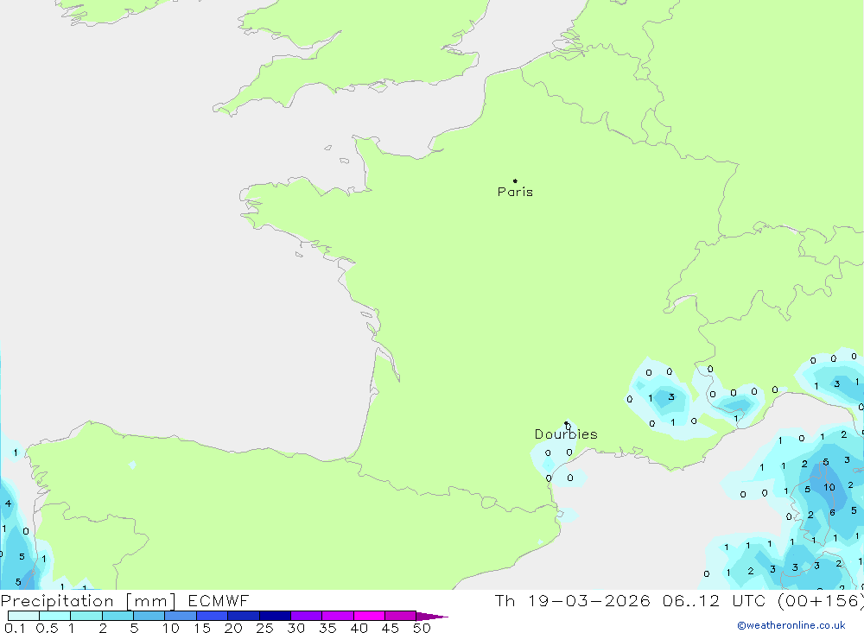Click the map precipitation value "6" near Corsica
Screen dimensions: 864x633
point(832,512)
